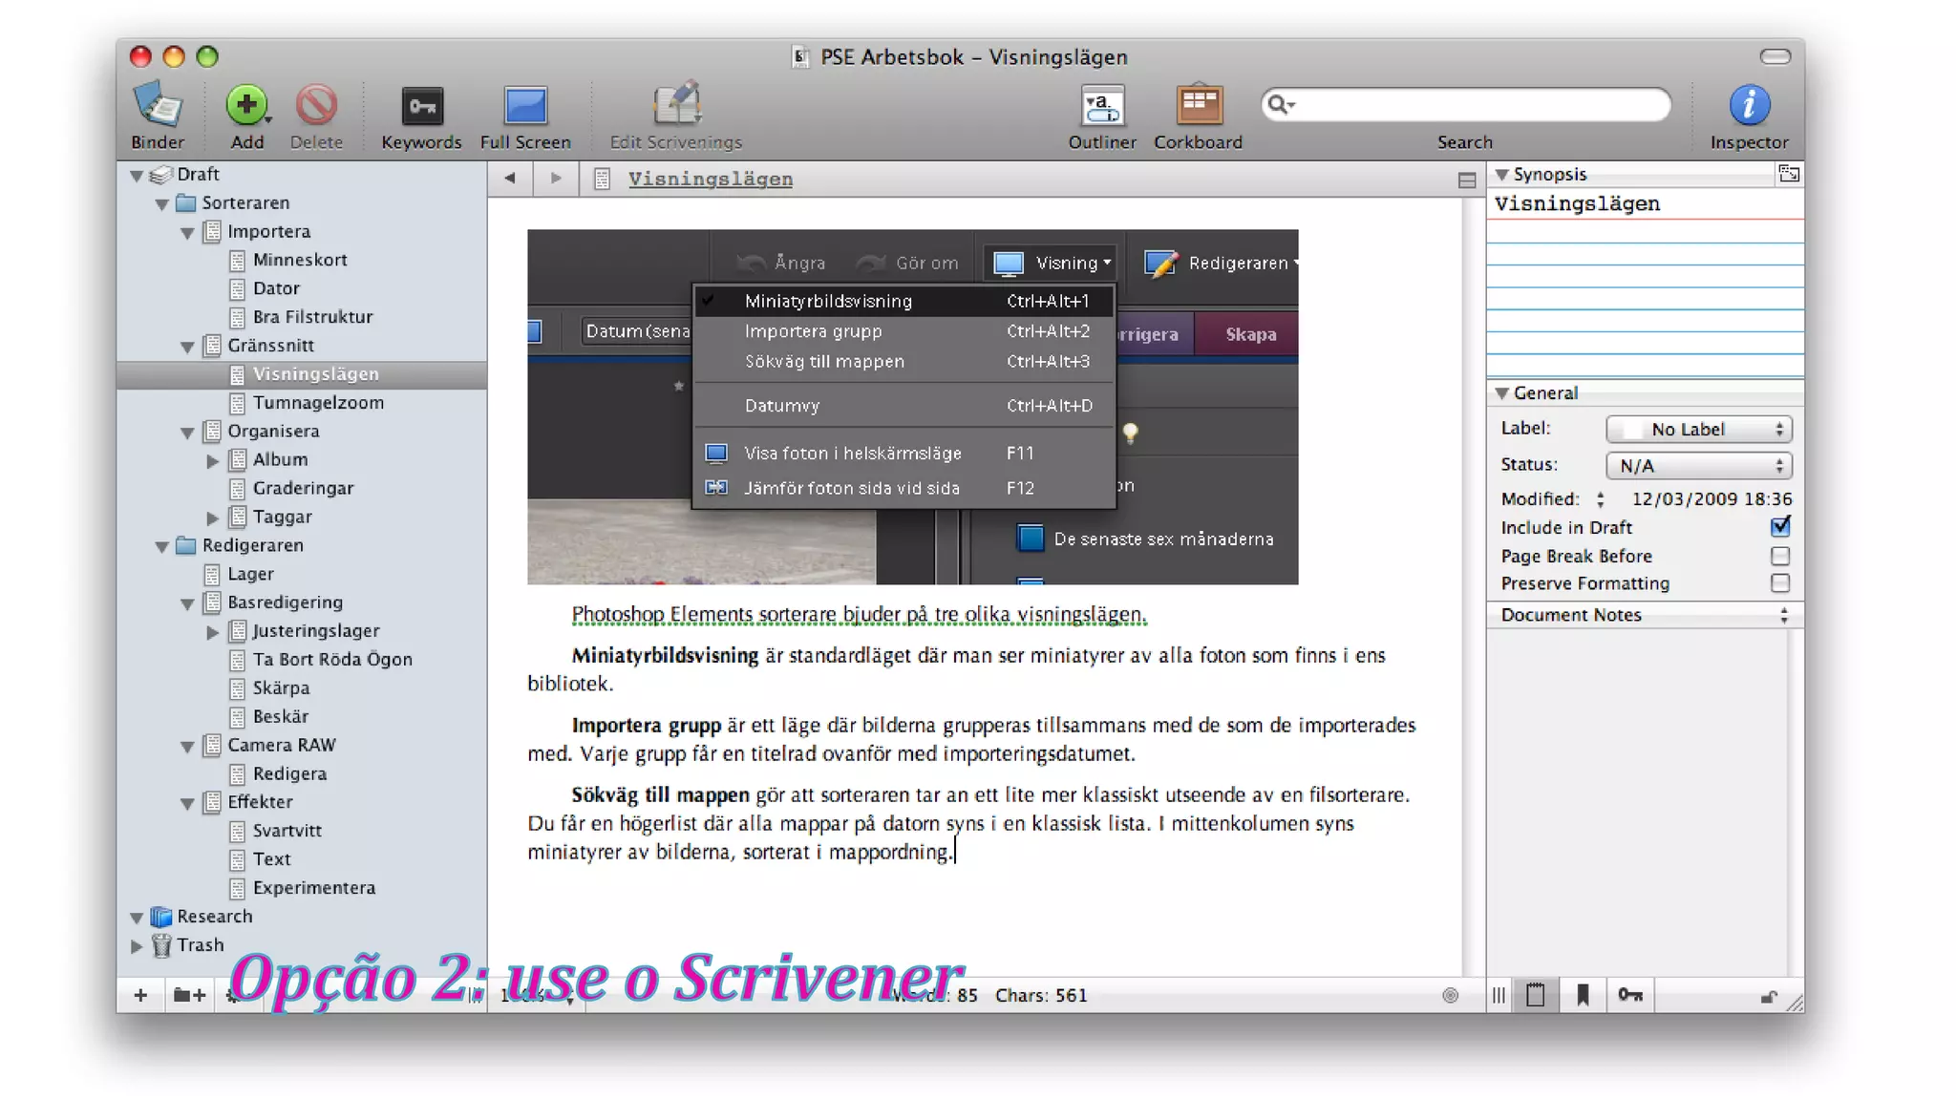The image size is (1956, 1100).
Task: Switch to Outliner view
Action: 1102,107
